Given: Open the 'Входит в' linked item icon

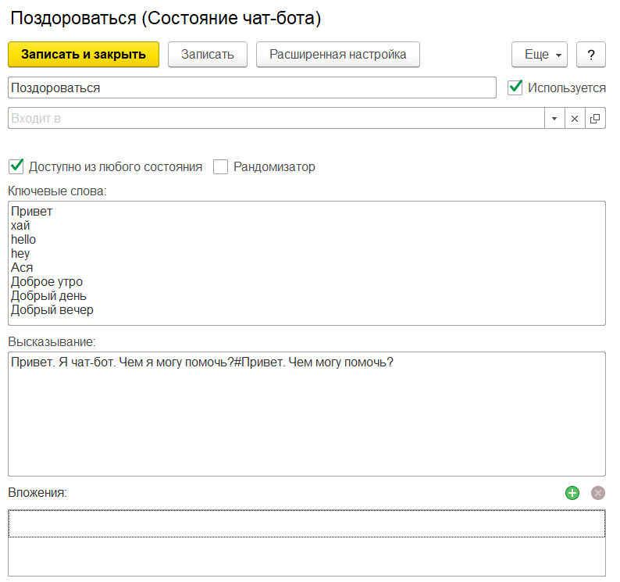Looking at the screenshot, I should click(x=595, y=119).
